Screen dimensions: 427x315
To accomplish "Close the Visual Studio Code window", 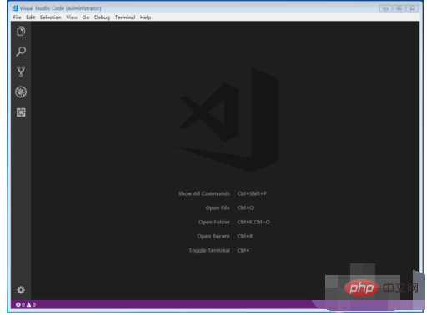I will point(413,8).
